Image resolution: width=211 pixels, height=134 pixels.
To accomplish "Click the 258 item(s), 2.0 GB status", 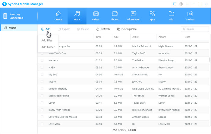I will coord(124,130).
